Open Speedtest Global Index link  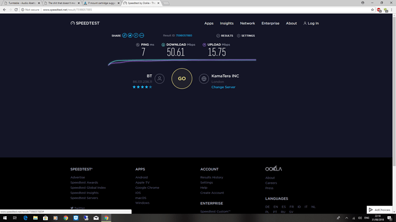[x=88, y=188]
